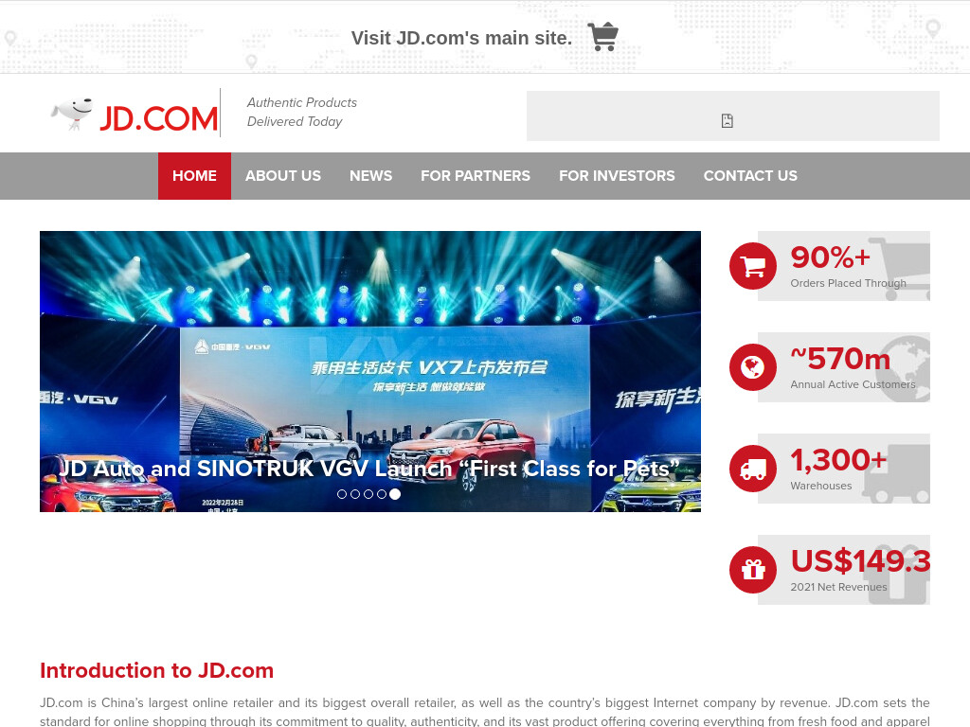
Task: Go to the NEWS menu item
Action: tap(370, 176)
